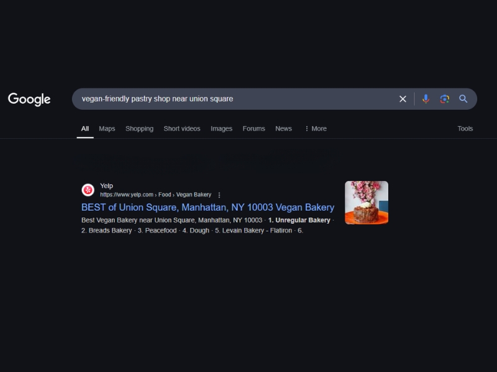The image size is (497, 372).
Task: Open the Shopping tab
Action: click(x=139, y=128)
